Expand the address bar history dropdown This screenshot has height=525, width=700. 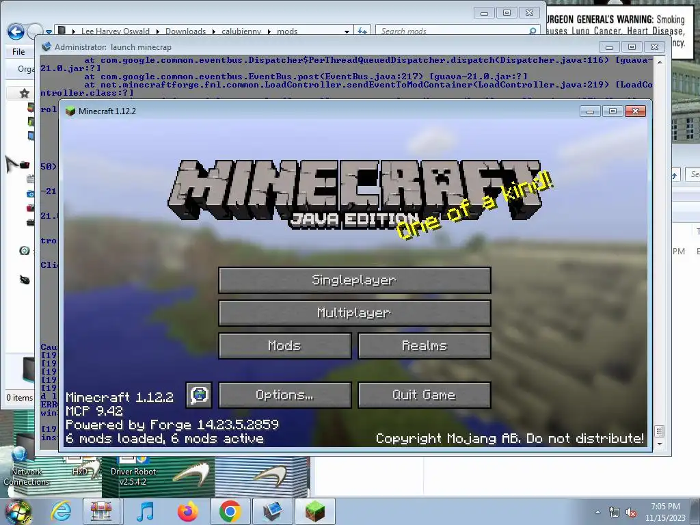coord(347,31)
